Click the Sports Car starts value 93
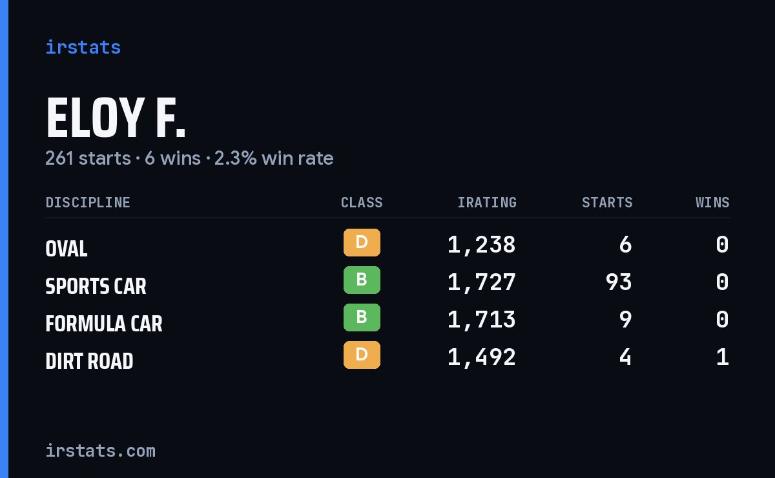This screenshot has height=478, width=775. click(x=619, y=282)
